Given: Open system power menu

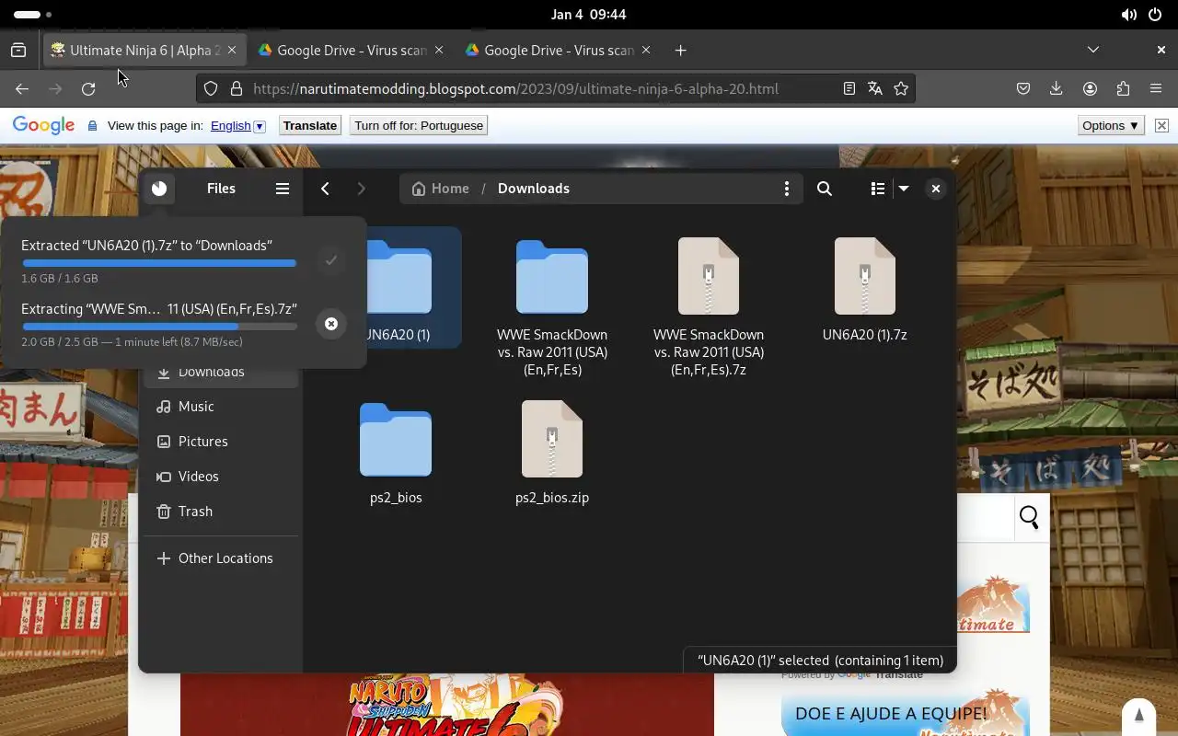Looking at the screenshot, I should pos(1155,15).
